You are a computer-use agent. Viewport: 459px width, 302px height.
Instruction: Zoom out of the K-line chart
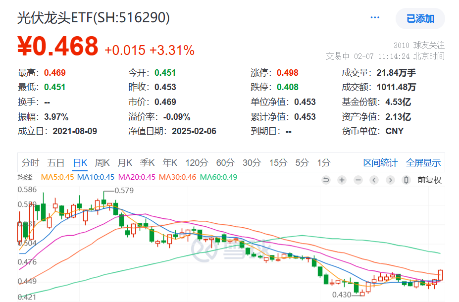(358, 180)
